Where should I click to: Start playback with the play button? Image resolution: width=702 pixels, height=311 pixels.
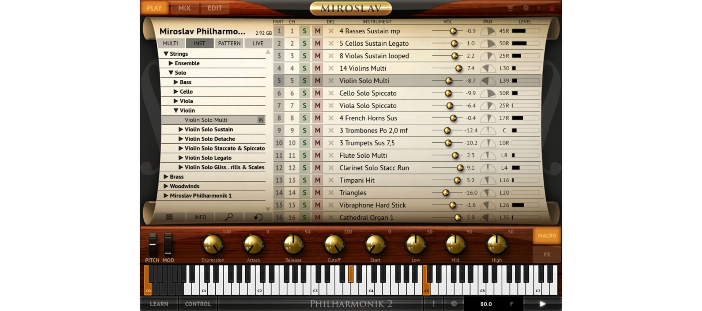(543, 304)
